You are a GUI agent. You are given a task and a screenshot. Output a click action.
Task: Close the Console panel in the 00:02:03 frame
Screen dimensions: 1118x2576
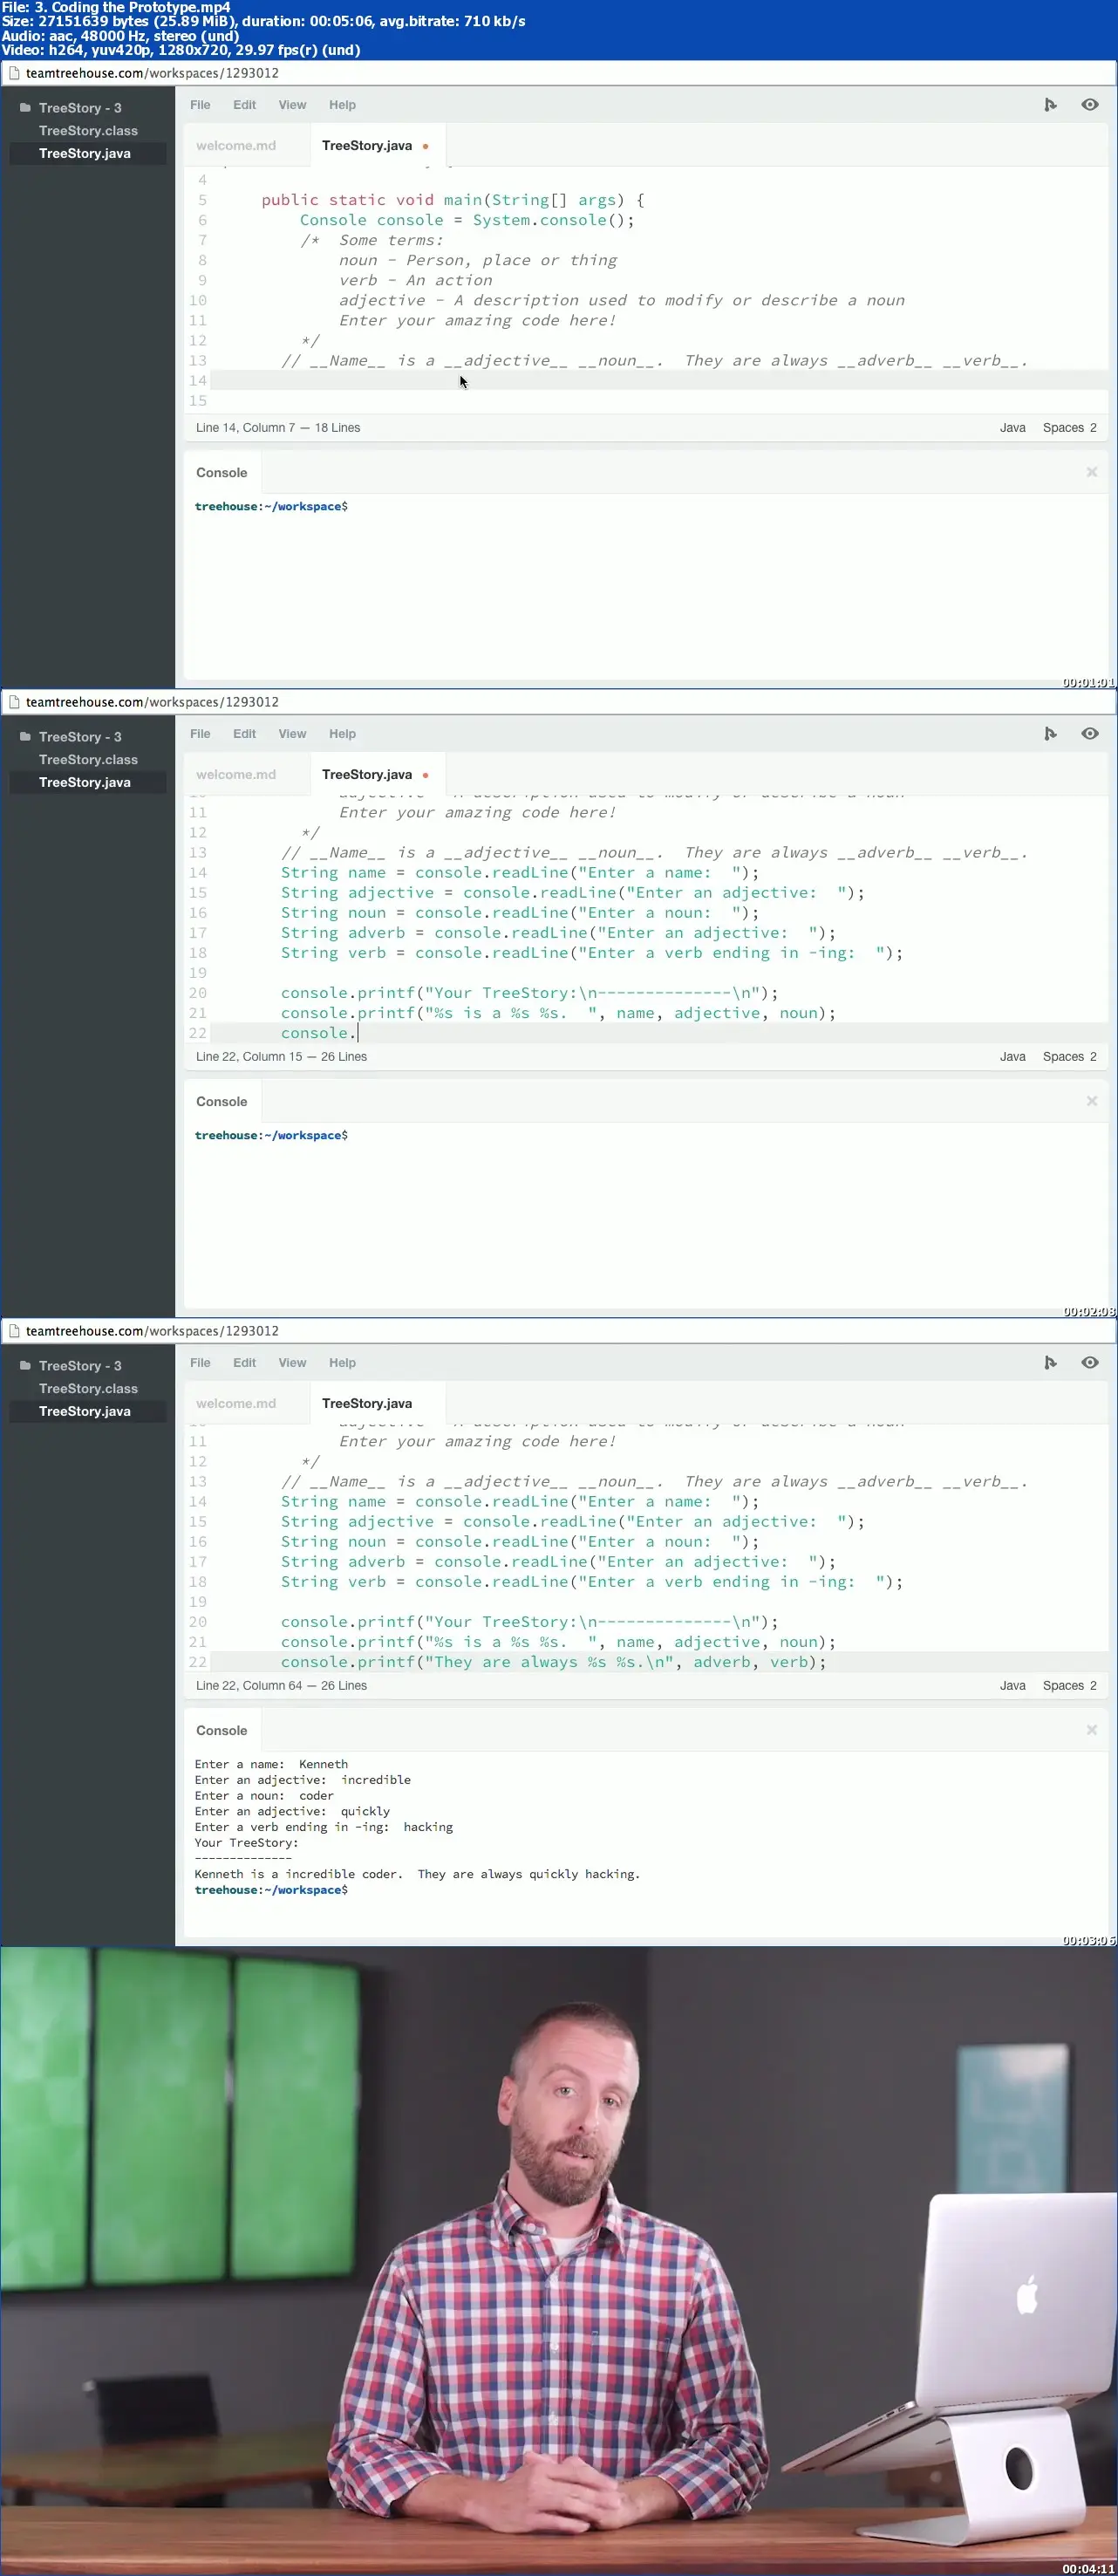point(1092,1101)
